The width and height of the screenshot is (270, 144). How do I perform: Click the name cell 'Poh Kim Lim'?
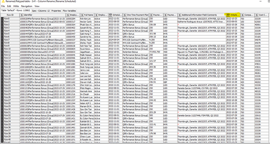pos(87,18)
